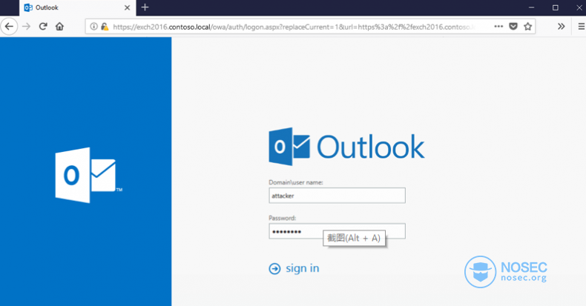
Task: Click the sign in arrow circle icon
Action: pyautogui.click(x=274, y=269)
